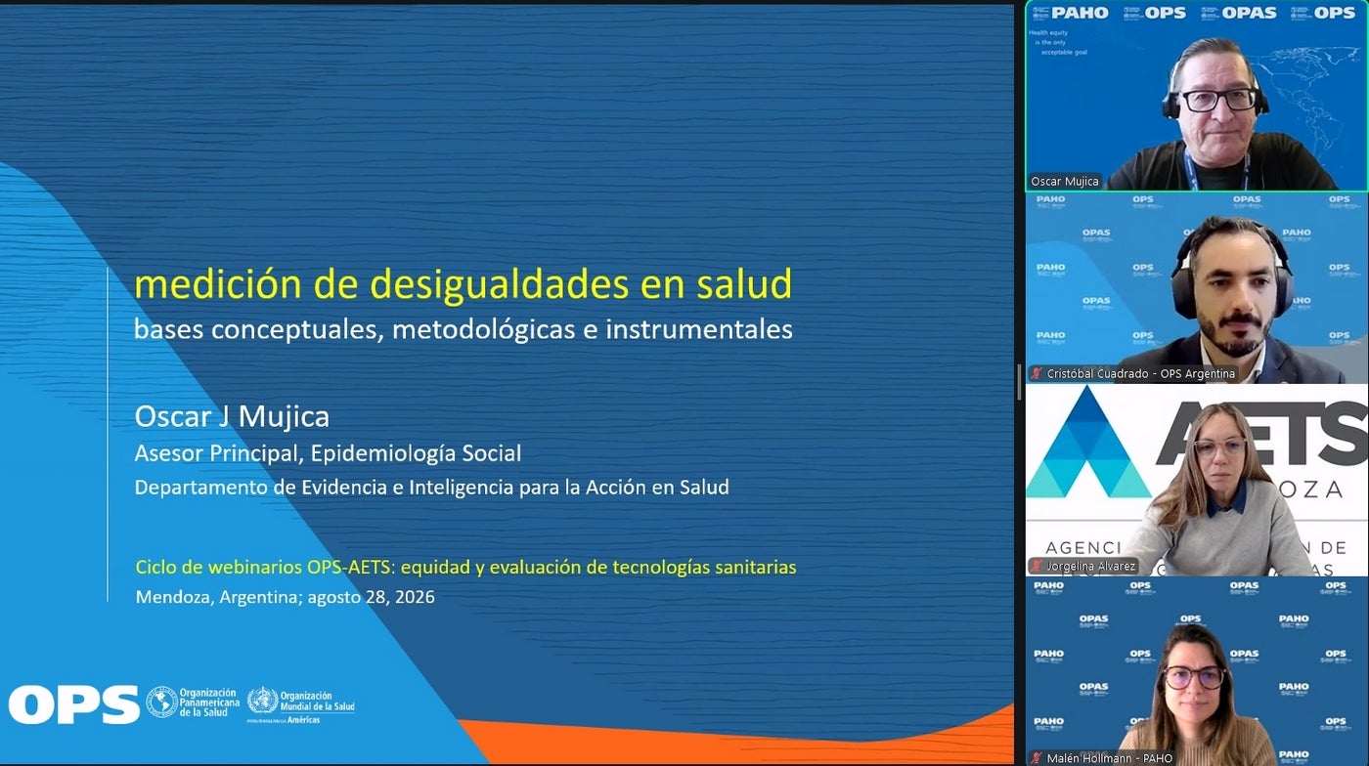Select Cristóbal Cuadrado's video thumbnail
Image resolution: width=1369 pixels, height=766 pixels.
click(1196, 287)
